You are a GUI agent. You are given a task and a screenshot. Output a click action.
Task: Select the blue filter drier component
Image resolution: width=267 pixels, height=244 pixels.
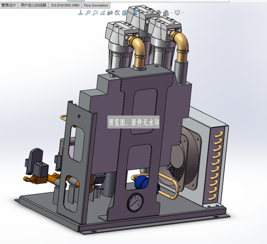pos(141,182)
